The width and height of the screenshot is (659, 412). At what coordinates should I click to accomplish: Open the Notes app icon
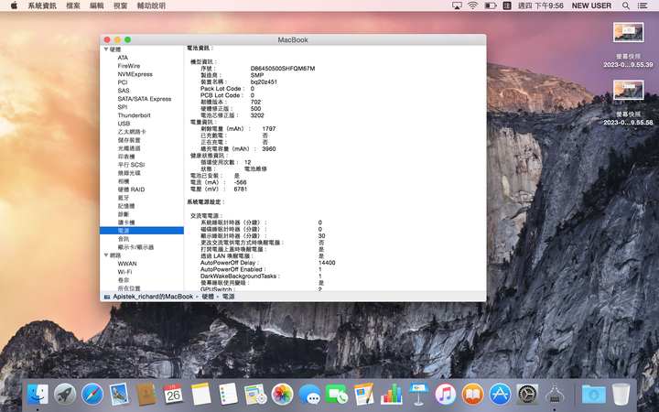coord(200,395)
